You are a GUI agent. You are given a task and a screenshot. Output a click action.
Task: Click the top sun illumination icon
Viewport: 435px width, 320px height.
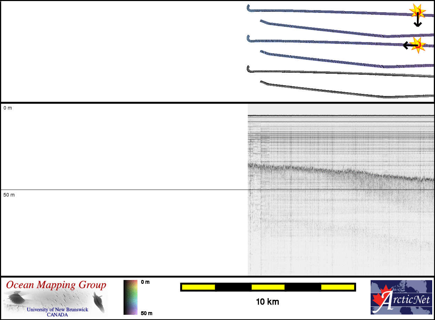click(x=417, y=13)
